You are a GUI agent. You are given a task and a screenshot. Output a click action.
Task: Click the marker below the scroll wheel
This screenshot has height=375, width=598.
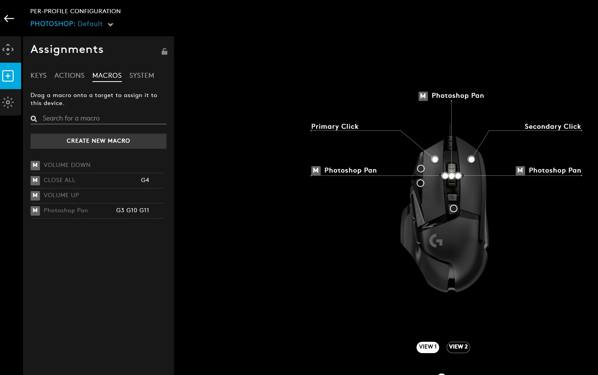[453, 208]
